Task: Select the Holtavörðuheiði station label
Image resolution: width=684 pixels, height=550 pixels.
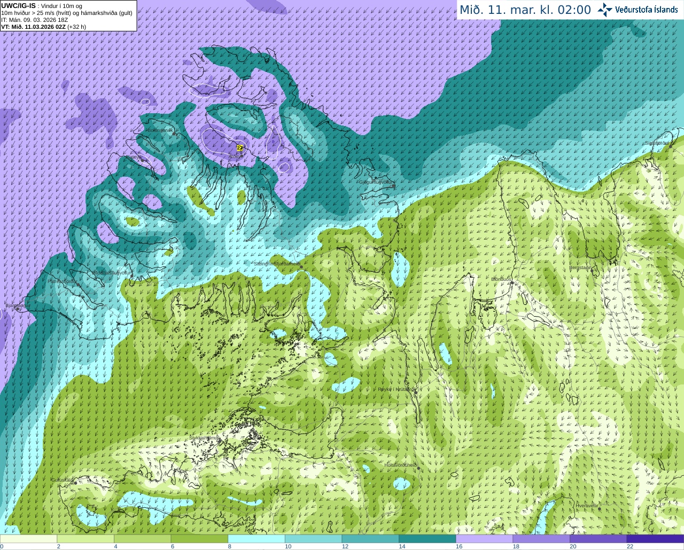Action: 401,465
